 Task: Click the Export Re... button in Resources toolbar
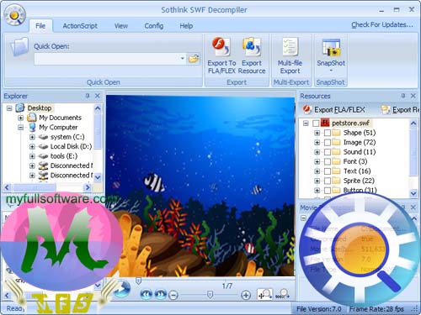click(x=401, y=109)
